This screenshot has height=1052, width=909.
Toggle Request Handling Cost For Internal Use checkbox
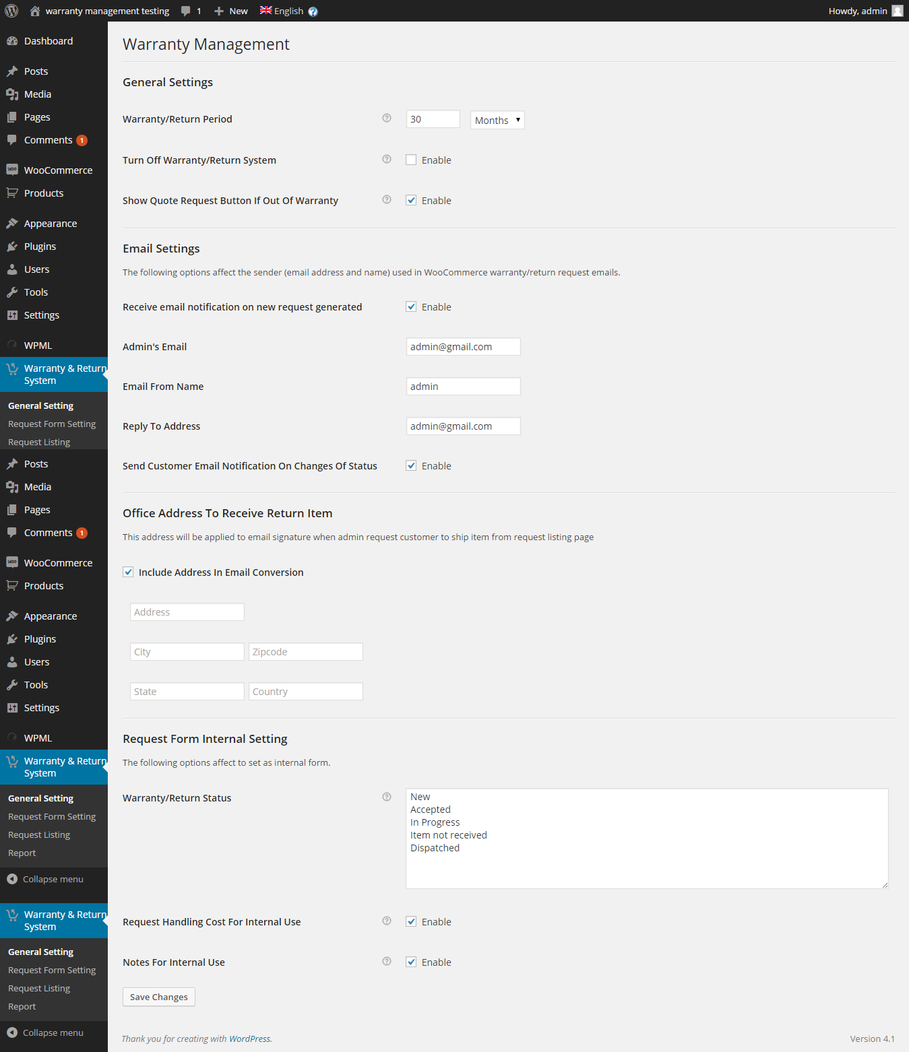point(411,921)
